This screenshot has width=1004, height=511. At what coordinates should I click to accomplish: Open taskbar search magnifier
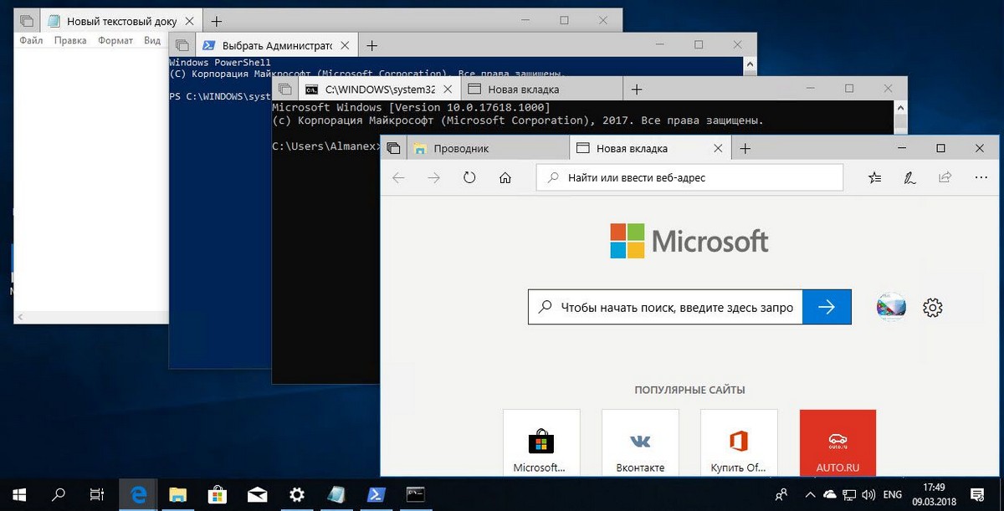tap(59, 494)
